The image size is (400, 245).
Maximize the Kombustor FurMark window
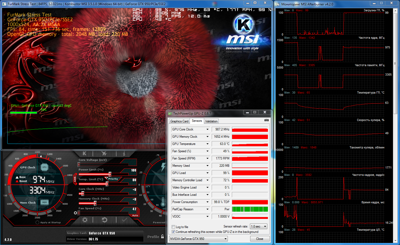(255, 3)
